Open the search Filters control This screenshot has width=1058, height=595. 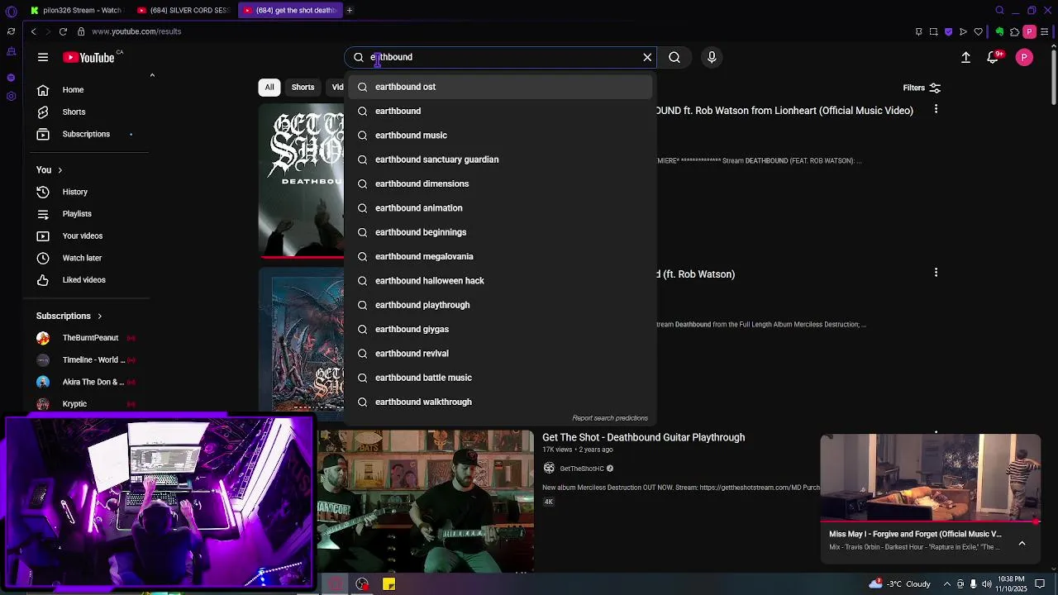pos(922,88)
